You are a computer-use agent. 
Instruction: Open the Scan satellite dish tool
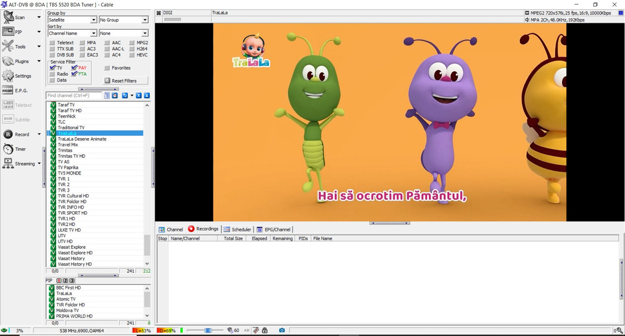coord(8,17)
